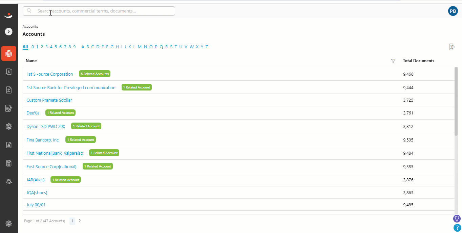
Task: Click JAB(Alias) related account badge
Action: [x=66, y=180]
